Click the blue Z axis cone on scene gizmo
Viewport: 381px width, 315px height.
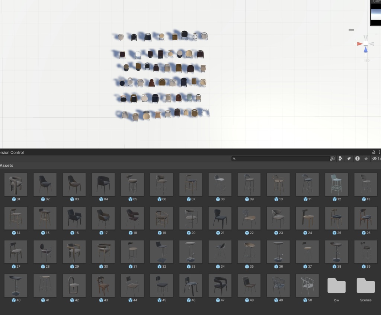pyautogui.click(x=366, y=50)
